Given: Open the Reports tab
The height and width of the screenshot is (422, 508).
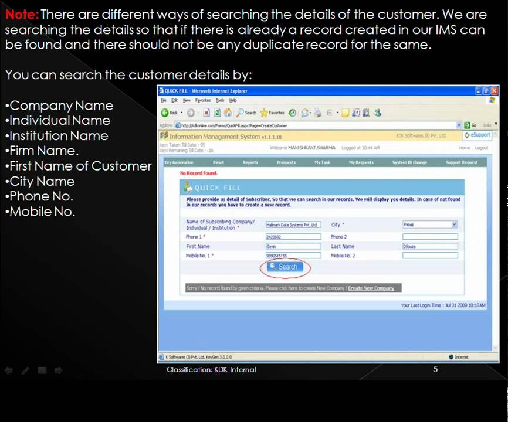Looking at the screenshot, I should [250, 162].
